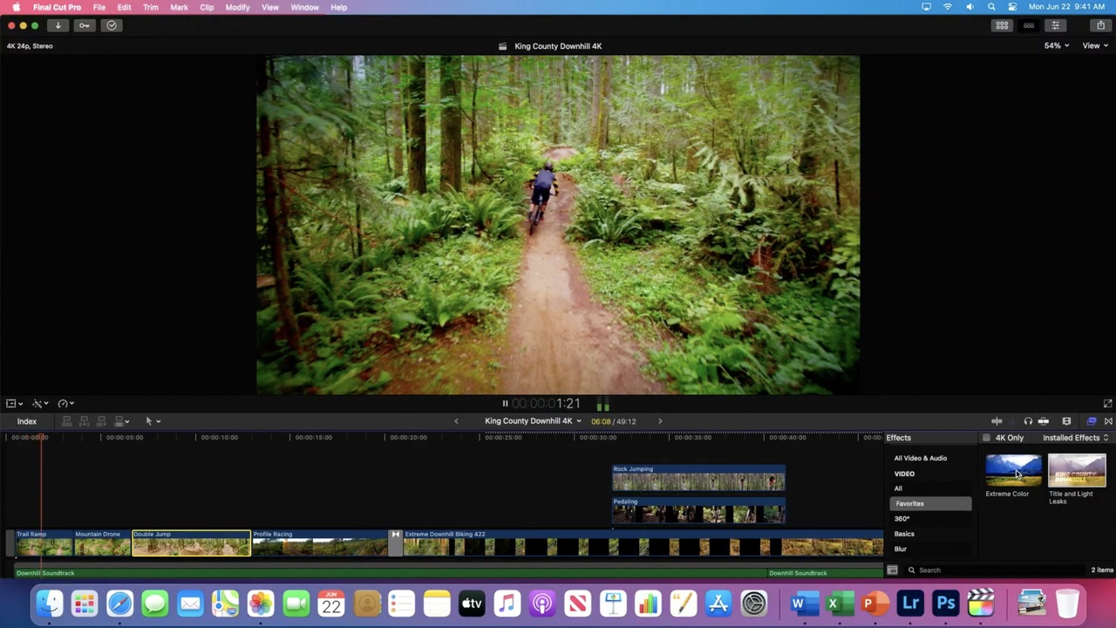This screenshot has width=1116, height=628.
Task: Open background tasks checkmark icon
Action: click(x=112, y=25)
